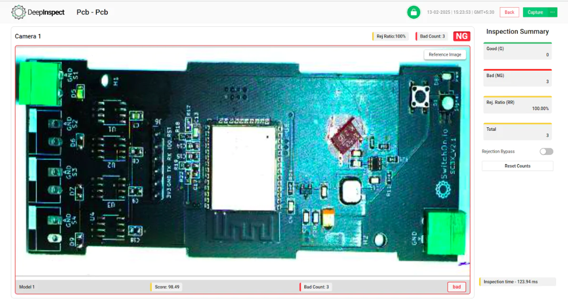Click the Inspection time indicator
The width and height of the screenshot is (568, 301).
(517, 282)
